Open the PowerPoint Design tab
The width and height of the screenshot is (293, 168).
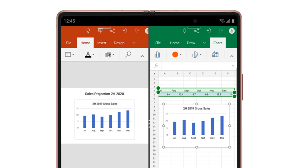119,43
